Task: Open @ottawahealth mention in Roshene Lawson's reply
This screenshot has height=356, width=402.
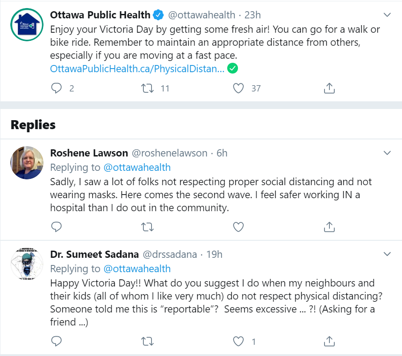Action: coord(137,168)
